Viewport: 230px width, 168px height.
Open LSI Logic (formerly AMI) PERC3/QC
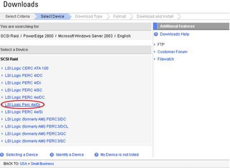click(x=35, y=134)
